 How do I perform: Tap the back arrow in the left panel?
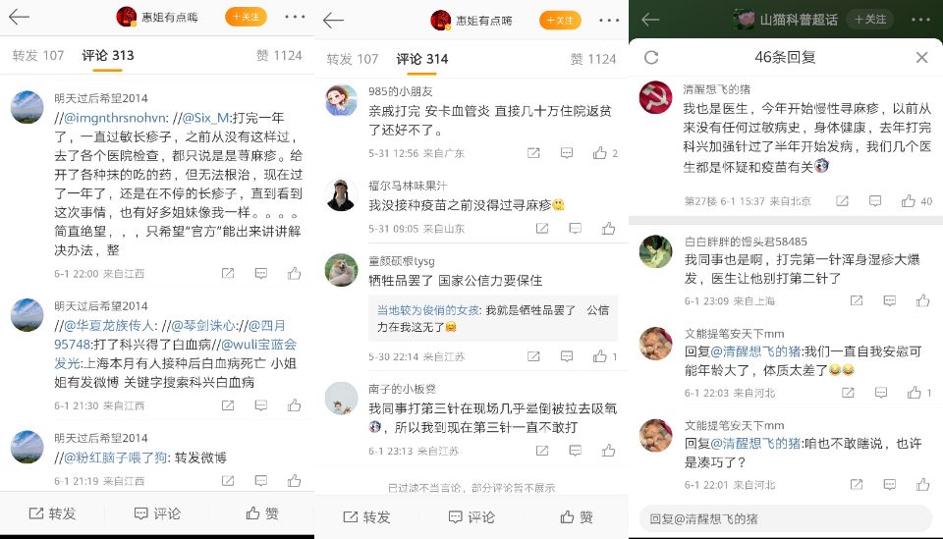click(20, 17)
